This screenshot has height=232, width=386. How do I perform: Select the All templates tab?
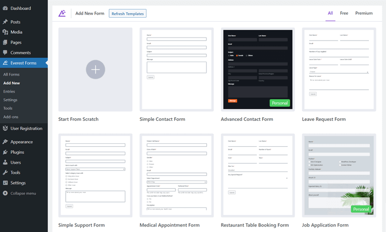coord(330,13)
